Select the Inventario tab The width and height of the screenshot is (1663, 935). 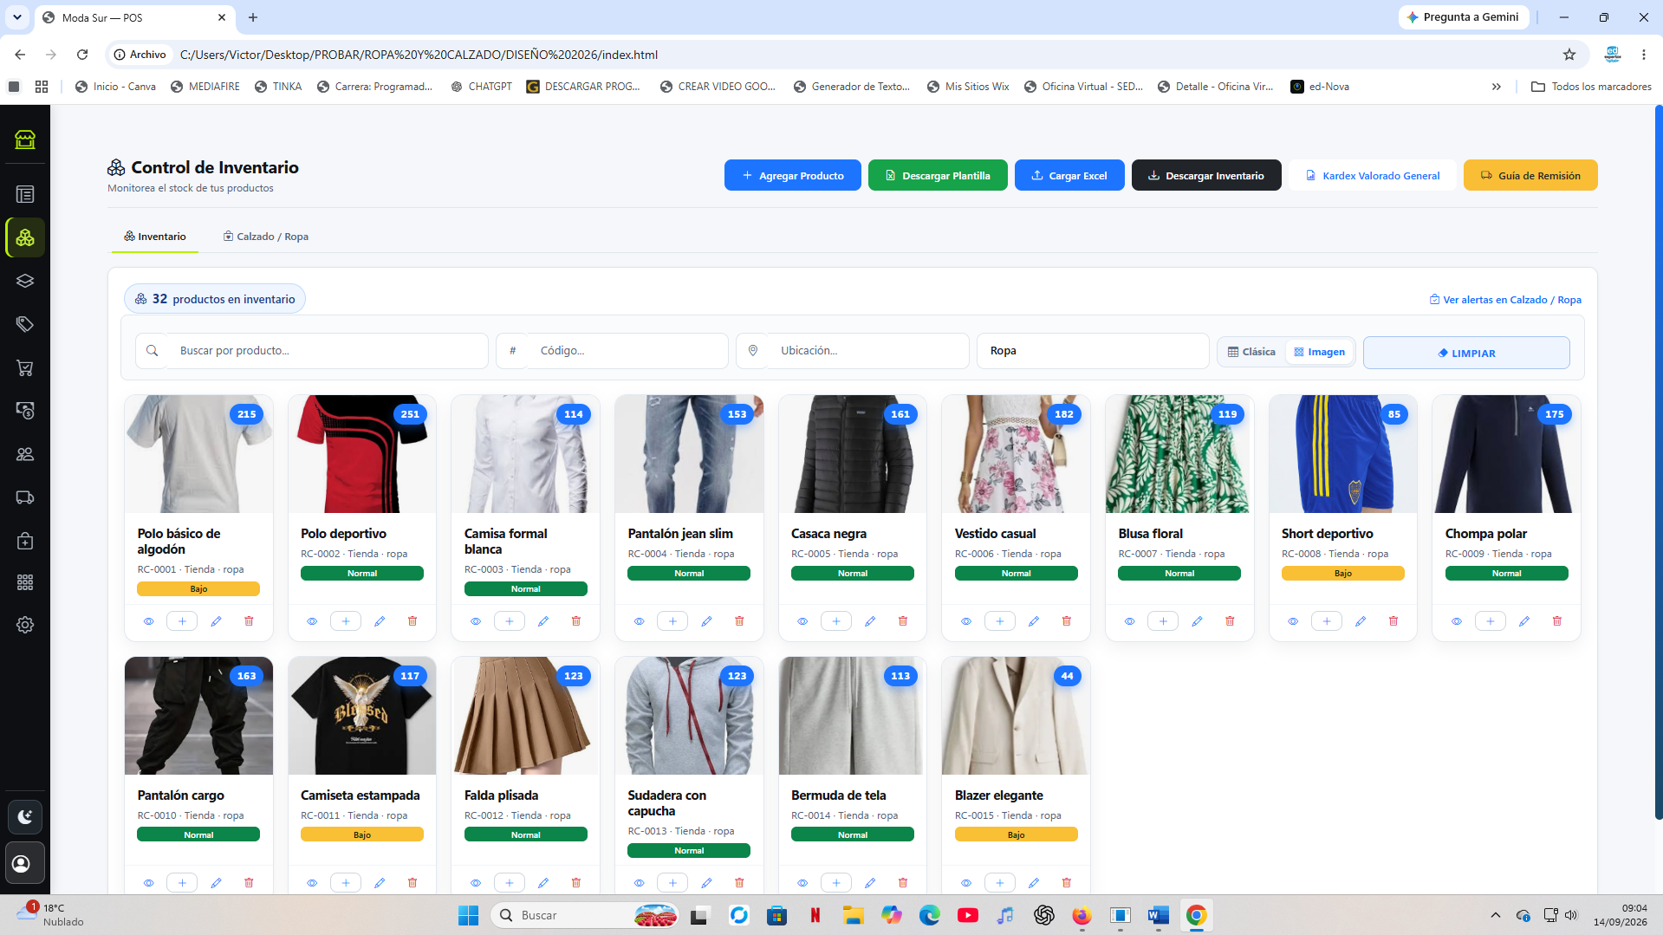(x=154, y=237)
